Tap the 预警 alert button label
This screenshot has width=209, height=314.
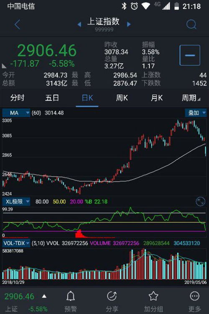click(71, 309)
